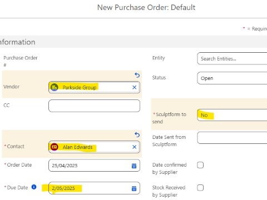Click the Vendor field label
Screen dimensions: 267x200
pyautogui.click(x=12, y=87)
